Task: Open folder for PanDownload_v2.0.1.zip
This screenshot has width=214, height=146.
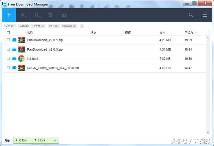Action: coord(14,40)
